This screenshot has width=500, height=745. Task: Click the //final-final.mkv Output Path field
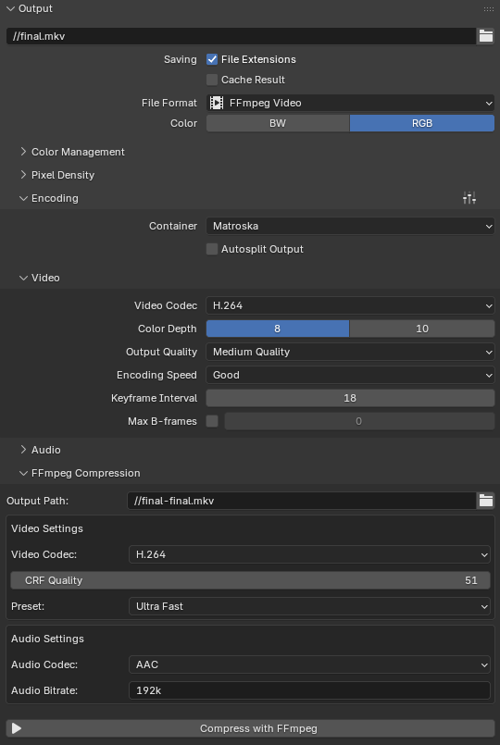coord(302,501)
